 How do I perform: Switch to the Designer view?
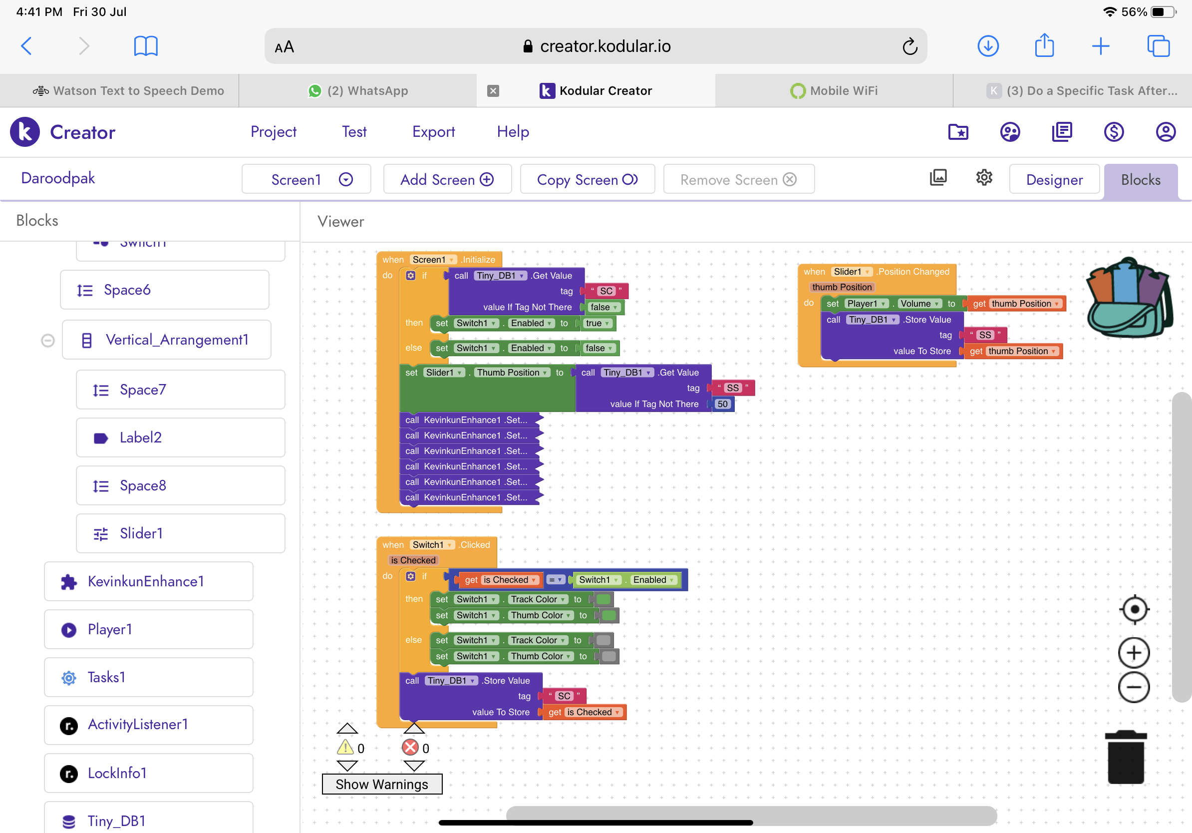(1054, 180)
